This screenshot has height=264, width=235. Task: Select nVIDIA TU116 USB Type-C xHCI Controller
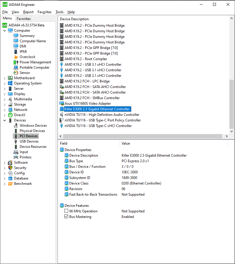(x=98, y=126)
